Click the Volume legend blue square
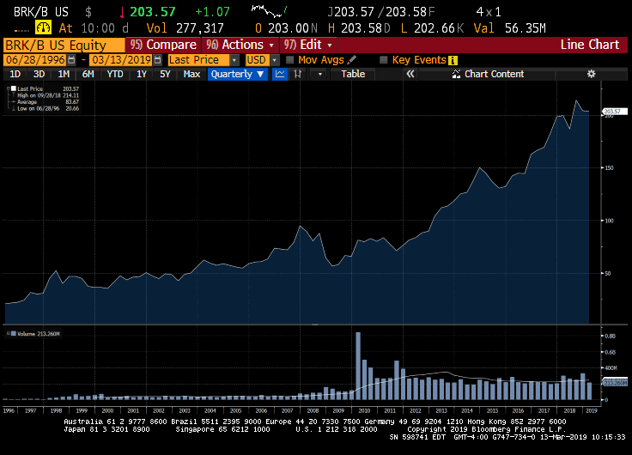The image size is (632, 455). (x=13, y=334)
